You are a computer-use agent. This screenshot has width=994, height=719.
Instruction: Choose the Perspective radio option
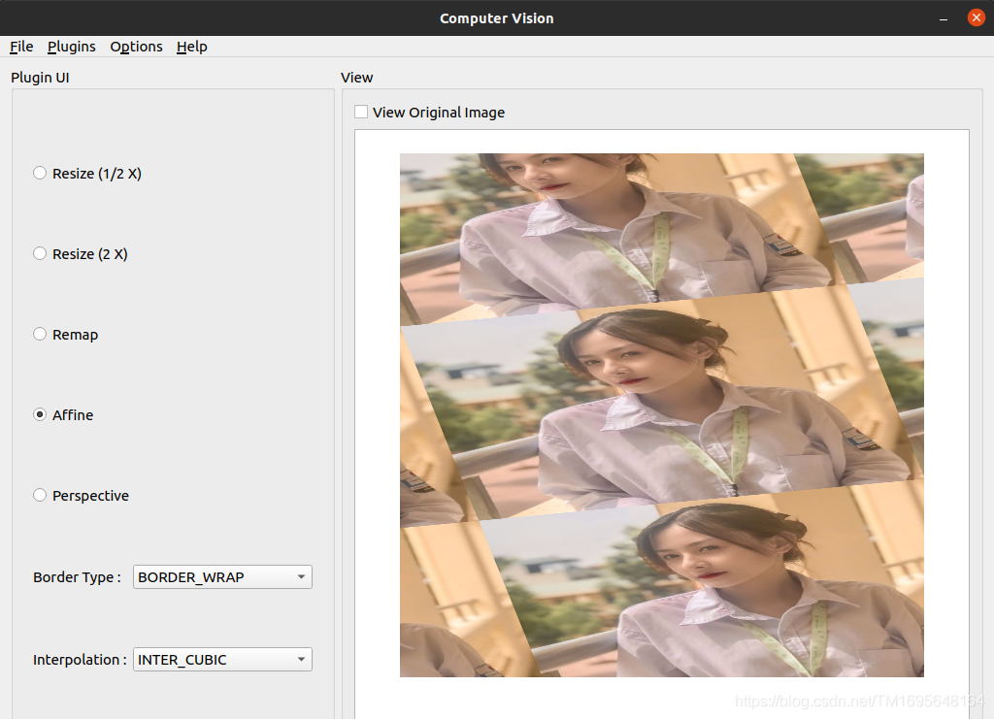click(x=40, y=495)
